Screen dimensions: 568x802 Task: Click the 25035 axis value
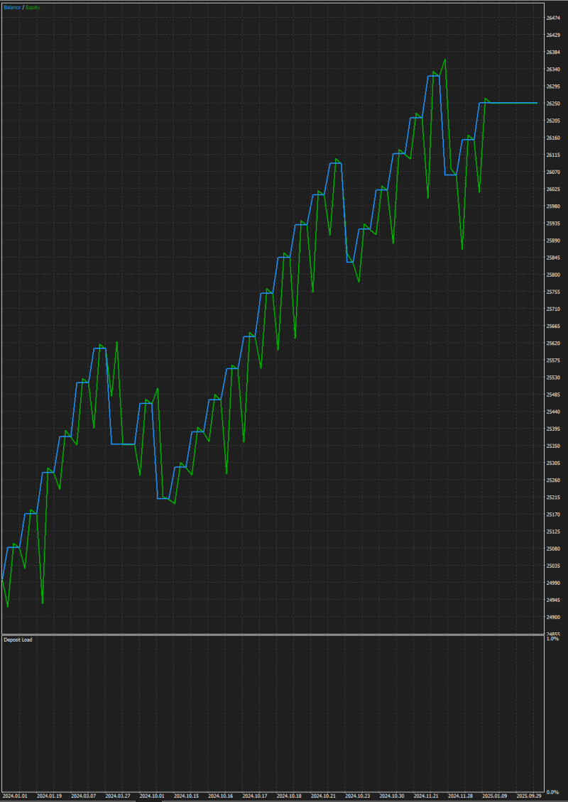tap(552, 566)
